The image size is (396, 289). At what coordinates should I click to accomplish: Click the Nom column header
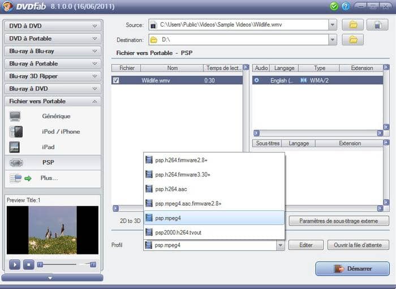point(172,68)
